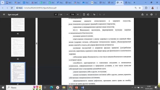Open page 46 thumbnail
The width and height of the screenshot is (160, 90).
pyautogui.click(x=18, y=47)
